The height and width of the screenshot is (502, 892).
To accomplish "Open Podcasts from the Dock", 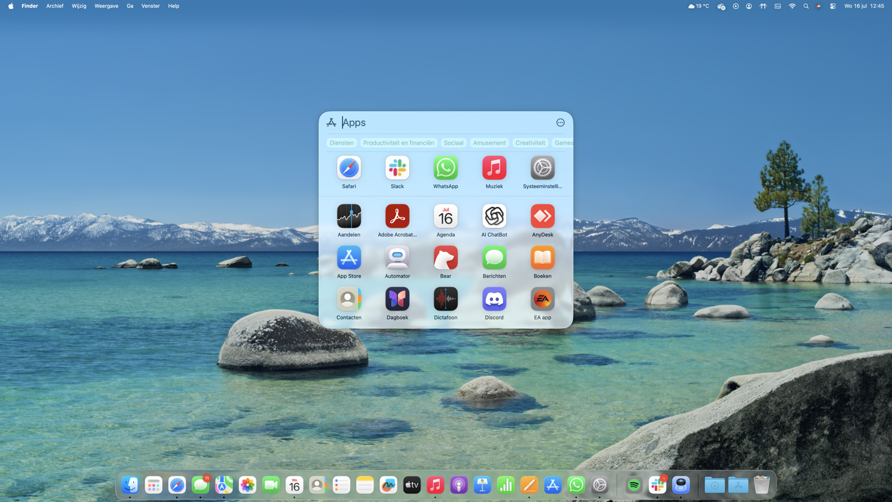I will pos(458,485).
